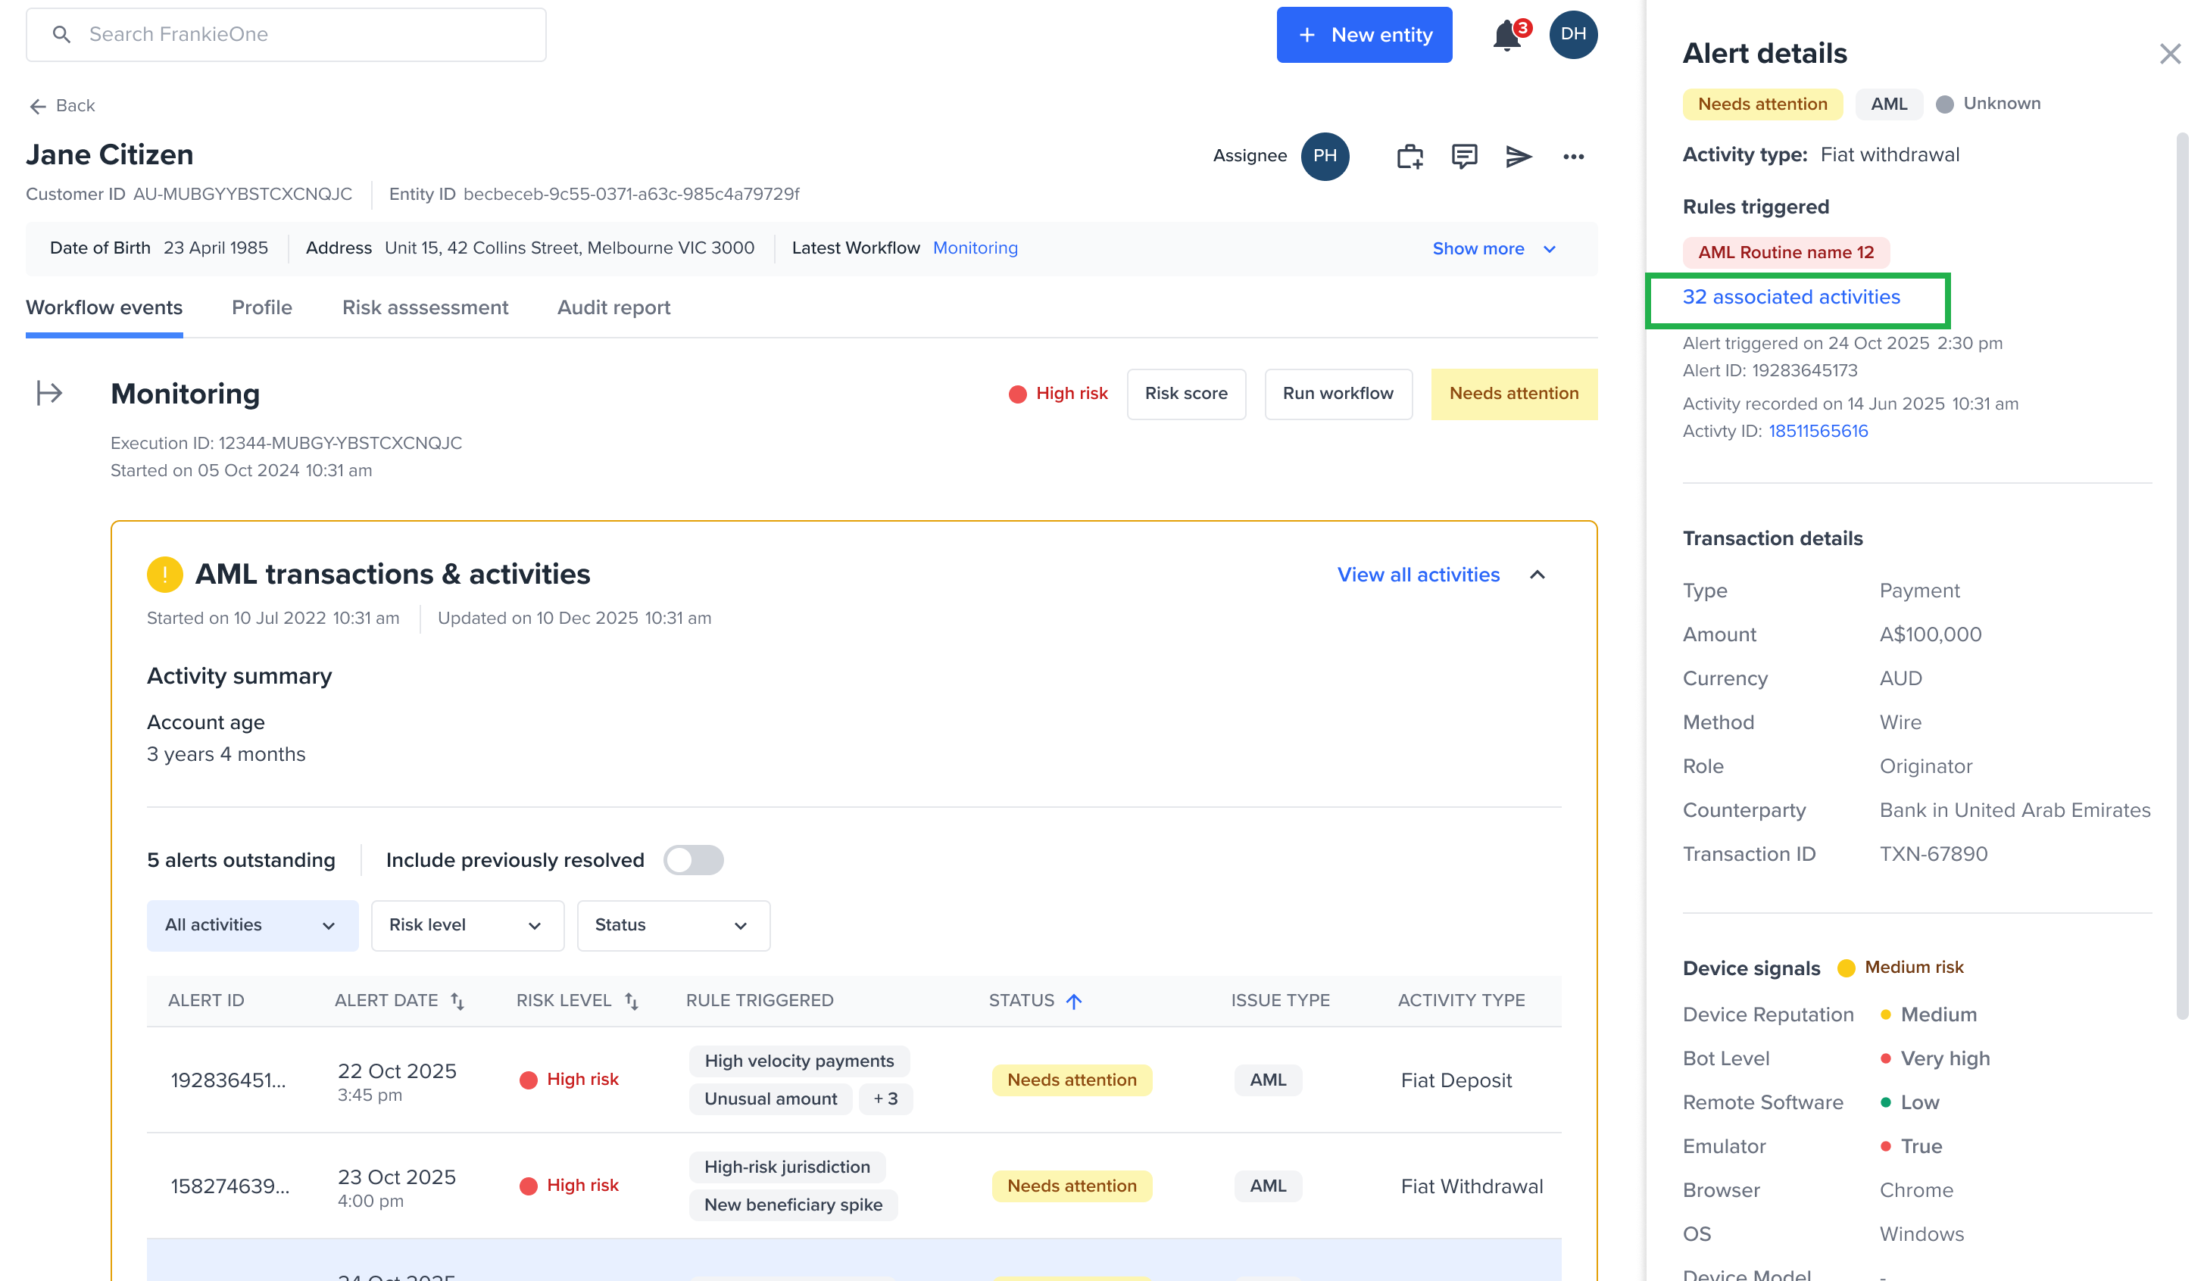Switch to the Risk assessment tab
Screen dimensions: 2204x1281
pos(425,307)
